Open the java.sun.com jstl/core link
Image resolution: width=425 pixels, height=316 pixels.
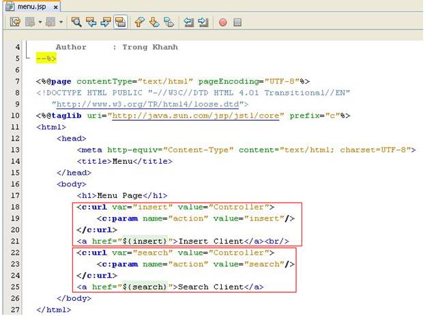[196, 116]
